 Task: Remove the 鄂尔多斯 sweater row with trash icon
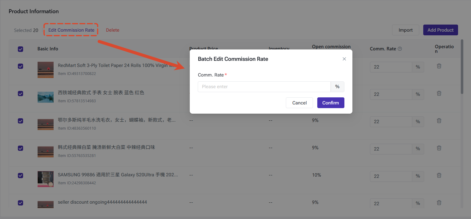click(439, 121)
